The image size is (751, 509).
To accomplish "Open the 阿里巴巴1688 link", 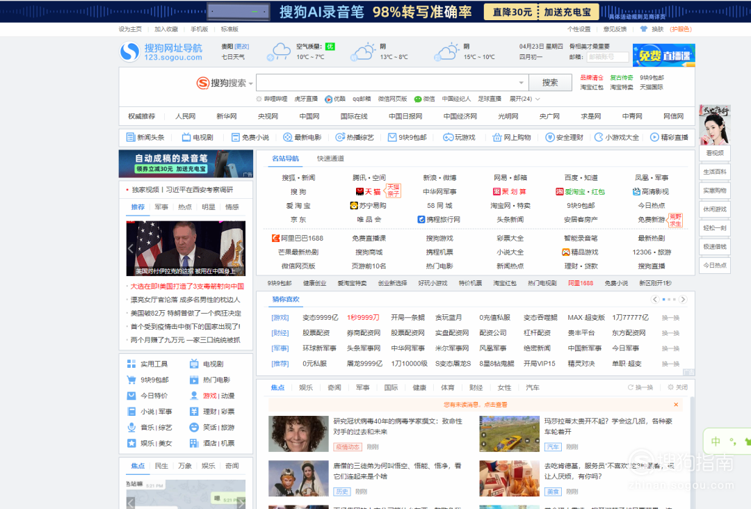I will tap(298, 238).
